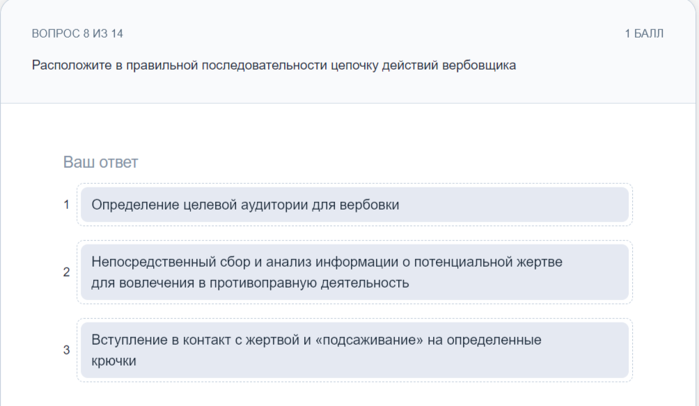Click the word "крючки" in third card
The width and height of the screenshot is (699, 406).
[x=113, y=361]
